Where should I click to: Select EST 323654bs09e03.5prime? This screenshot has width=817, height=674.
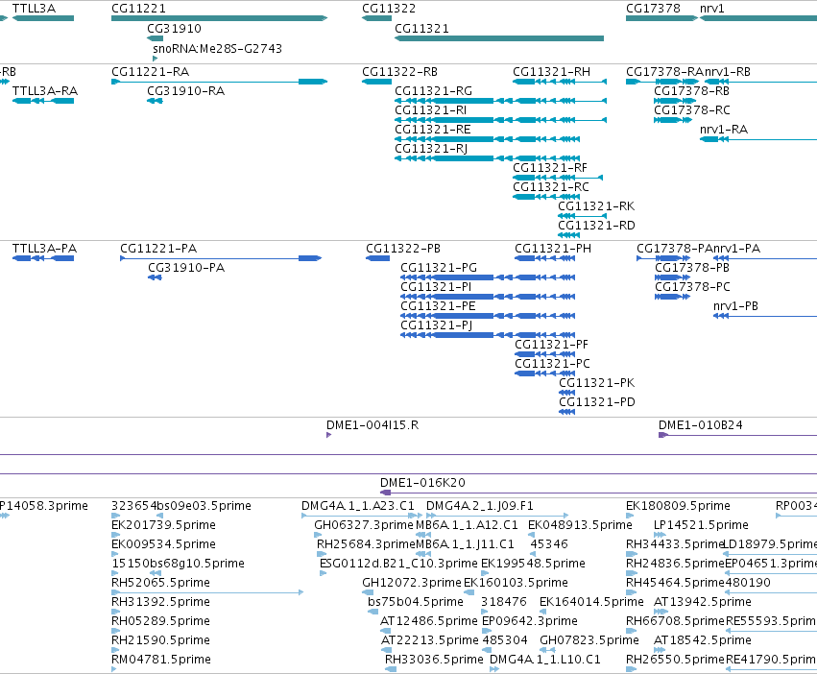(181, 506)
